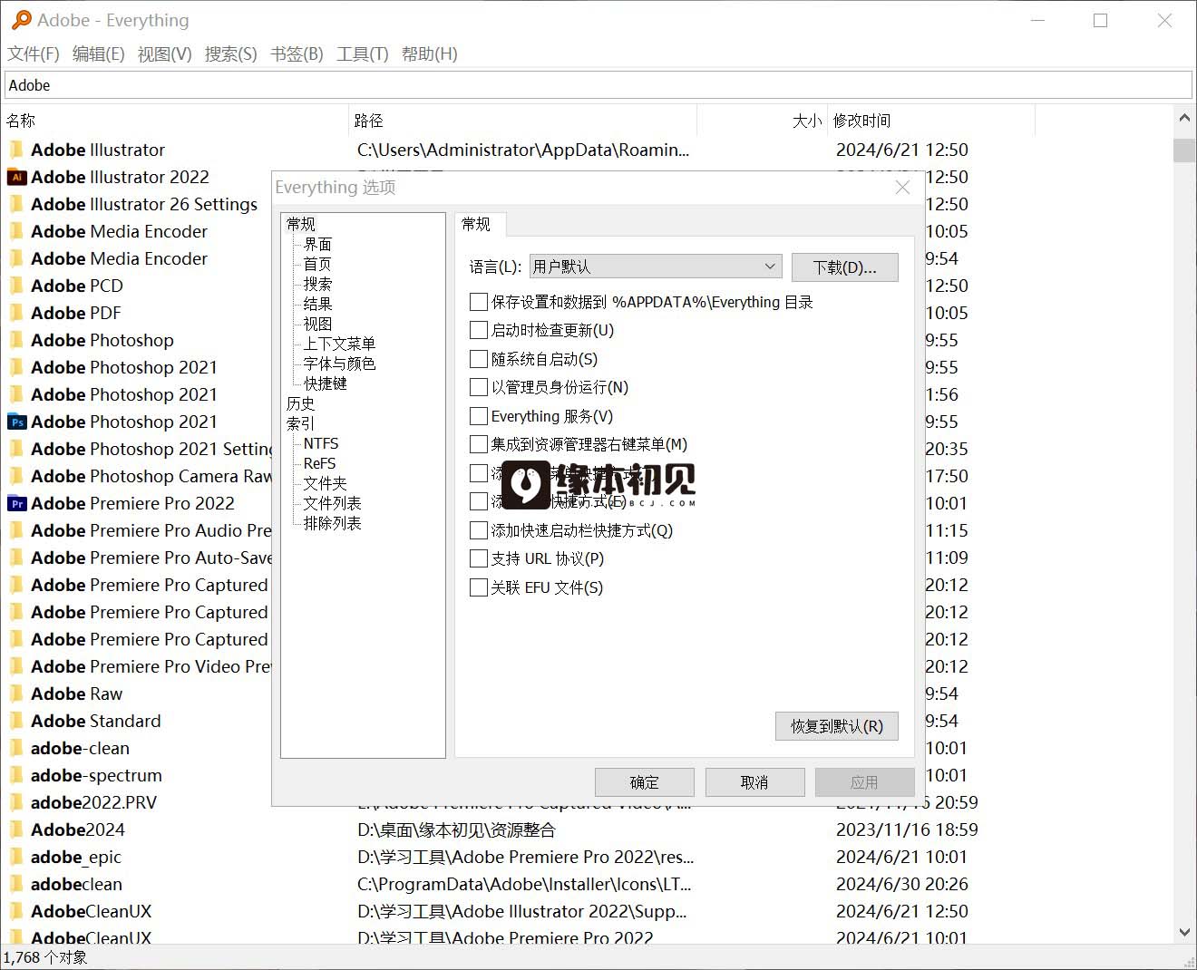This screenshot has width=1197, height=970.
Task: Select the Adobe PDF folder icon
Action: (x=16, y=313)
